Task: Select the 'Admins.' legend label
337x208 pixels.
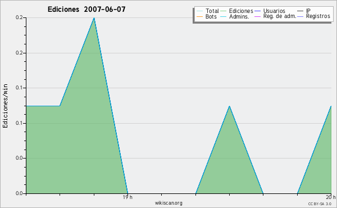Action: click(x=239, y=16)
